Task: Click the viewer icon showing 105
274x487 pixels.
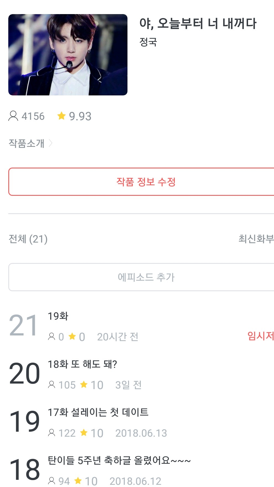Action: (52, 385)
